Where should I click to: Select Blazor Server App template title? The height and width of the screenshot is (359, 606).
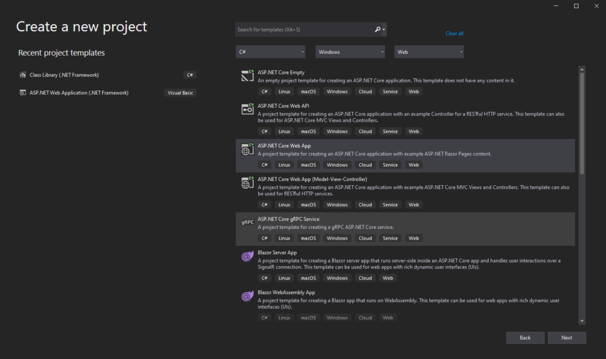(x=277, y=253)
